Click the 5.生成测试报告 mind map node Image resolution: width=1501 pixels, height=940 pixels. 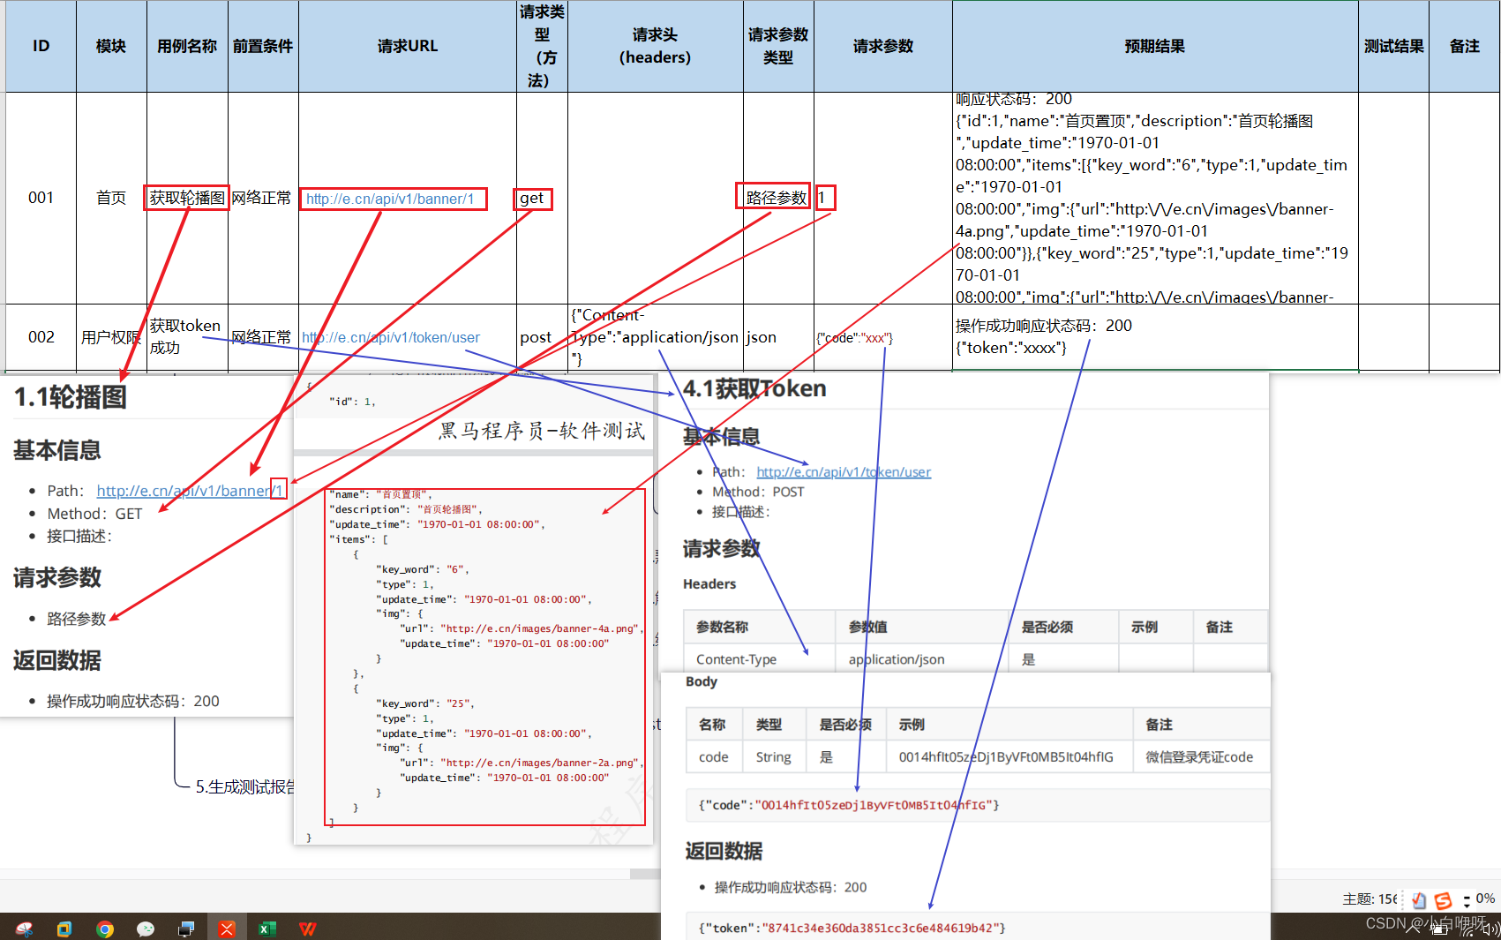point(244,786)
